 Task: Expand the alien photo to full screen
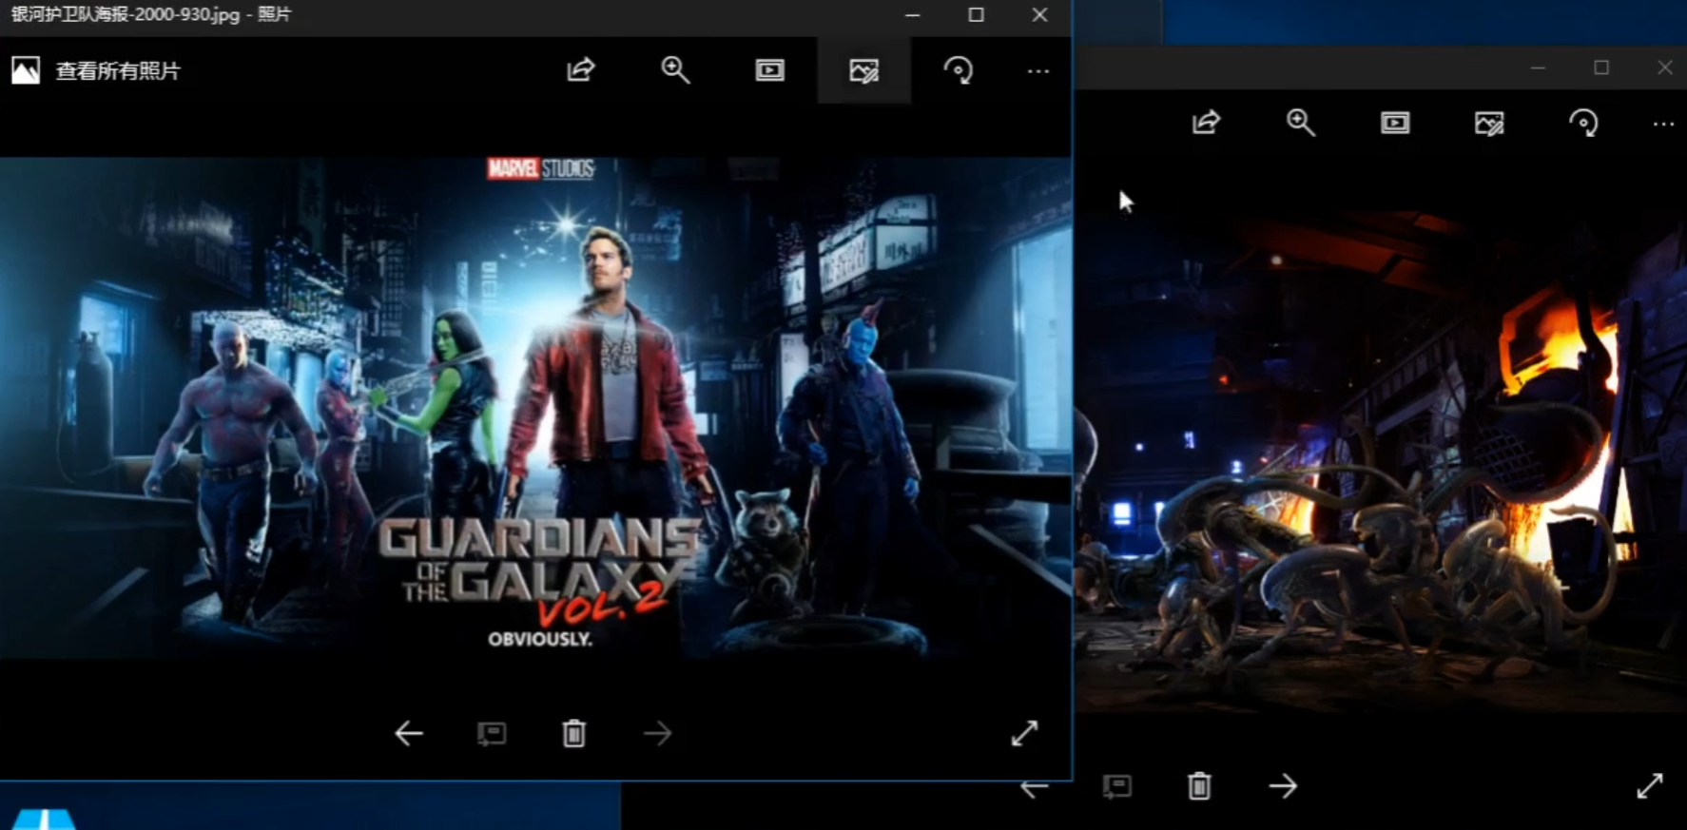tap(1650, 786)
